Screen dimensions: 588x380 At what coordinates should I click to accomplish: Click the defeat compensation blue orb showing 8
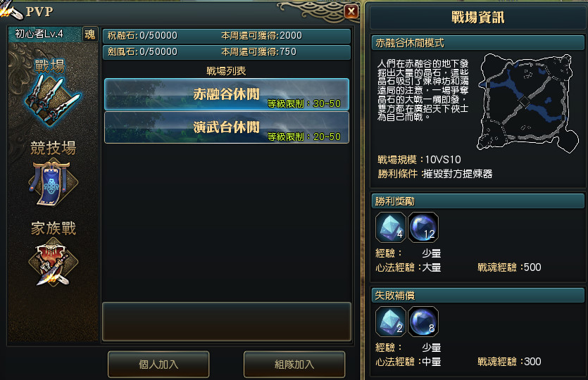[x=423, y=322]
